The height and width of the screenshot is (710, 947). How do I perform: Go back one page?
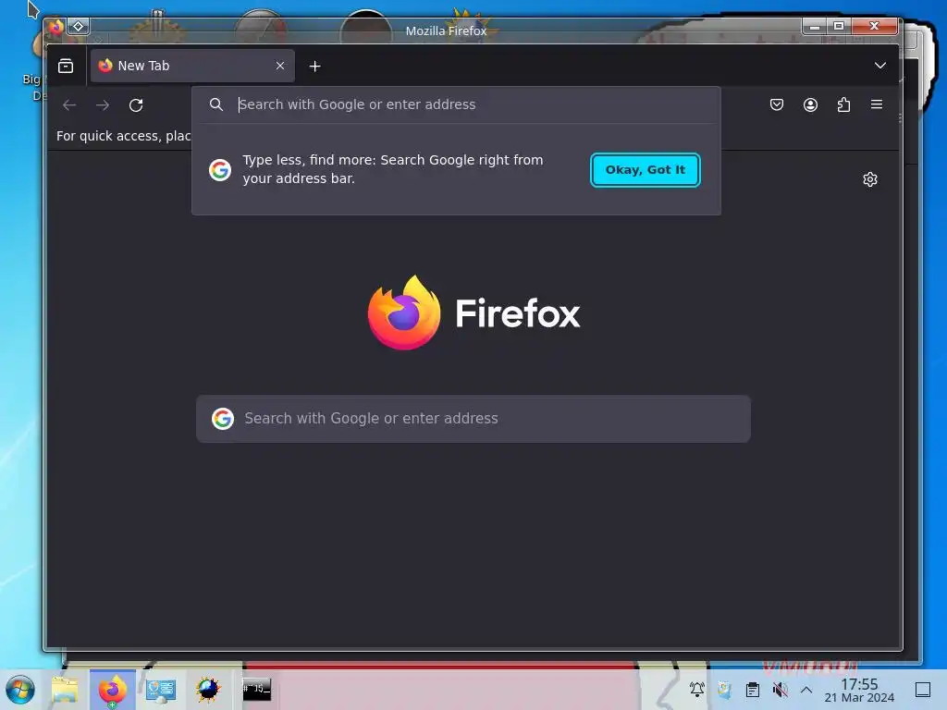[69, 105]
